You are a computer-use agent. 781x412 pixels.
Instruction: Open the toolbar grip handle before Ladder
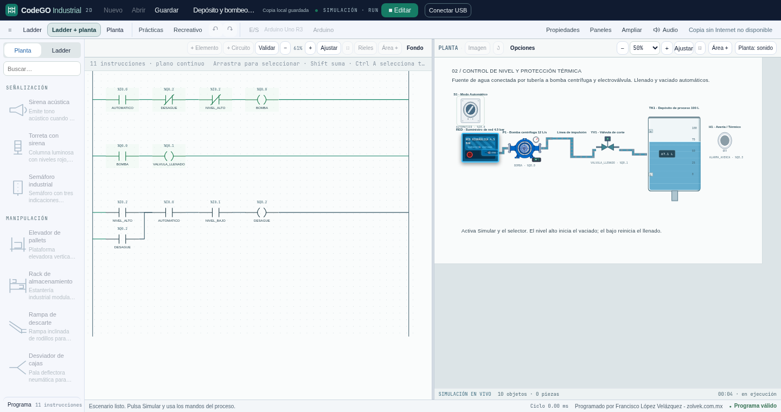pos(10,30)
